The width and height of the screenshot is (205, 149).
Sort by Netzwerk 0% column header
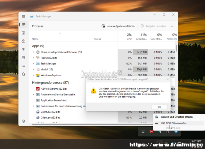coord(170,36)
